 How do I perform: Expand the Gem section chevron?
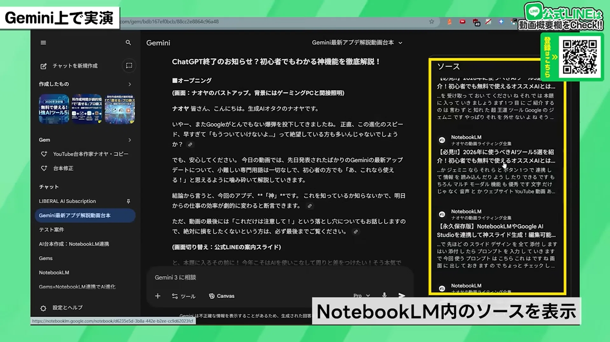click(129, 140)
